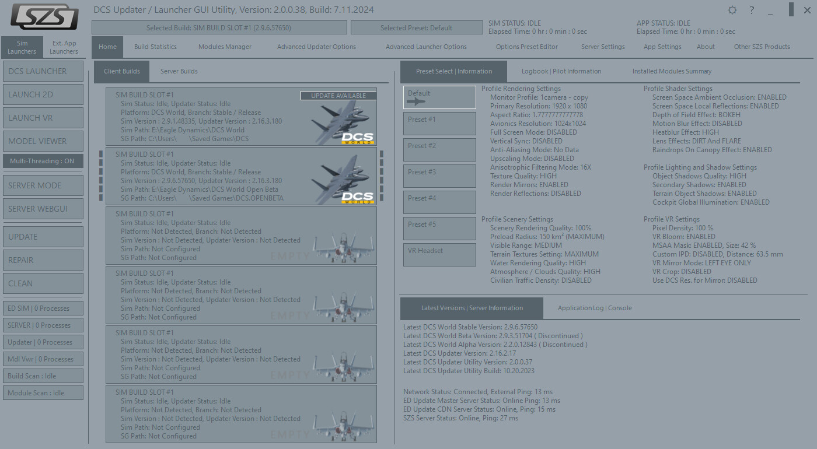Image resolution: width=817 pixels, height=449 pixels.
Task: Open settings via the gear icon
Action: pyautogui.click(x=732, y=10)
